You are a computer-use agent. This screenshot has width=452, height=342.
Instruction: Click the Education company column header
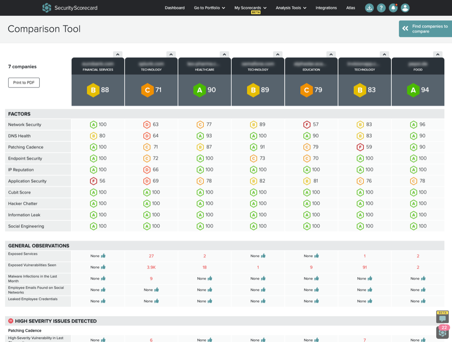pos(311,66)
